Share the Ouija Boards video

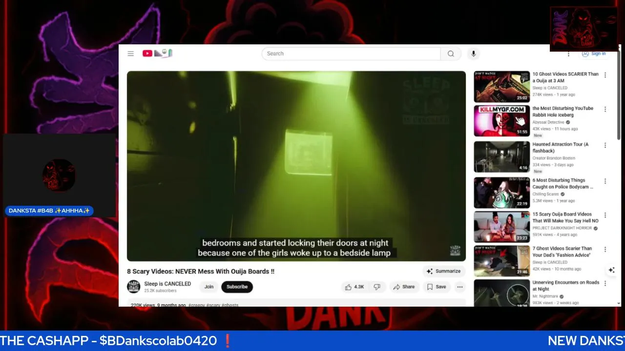(x=404, y=287)
